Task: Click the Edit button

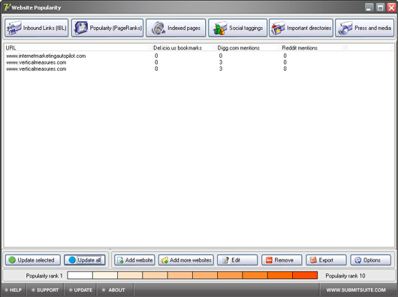Action: pyautogui.click(x=237, y=260)
